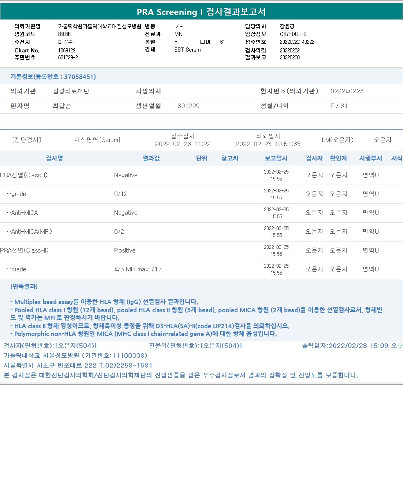Click patient number 022240223
403x501 pixels.
(347, 91)
